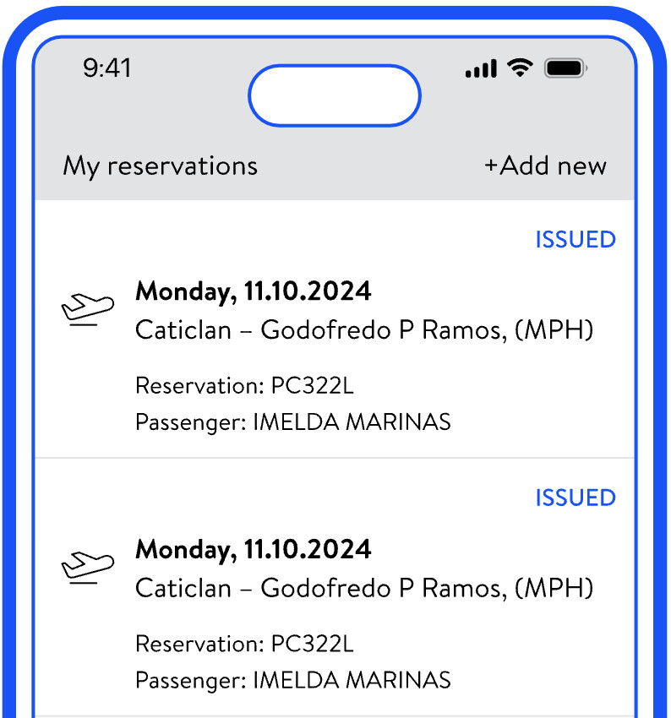This screenshot has height=718, width=671.
Task: Open the first Caticlan – Godofredo P Ramos route
Action: [364, 330]
